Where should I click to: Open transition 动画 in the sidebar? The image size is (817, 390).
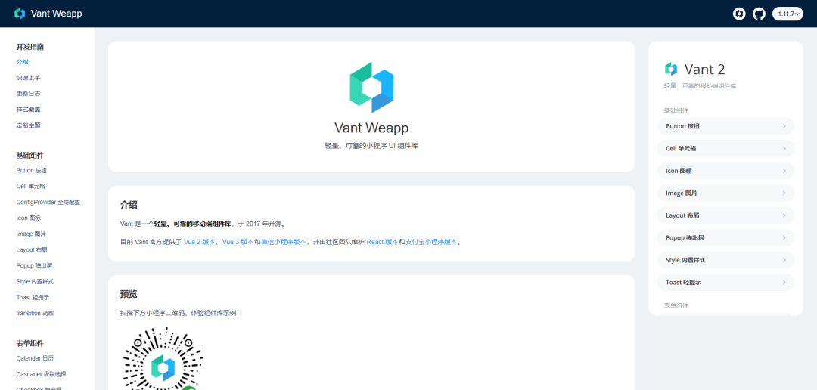pyautogui.click(x=35, y=314)
